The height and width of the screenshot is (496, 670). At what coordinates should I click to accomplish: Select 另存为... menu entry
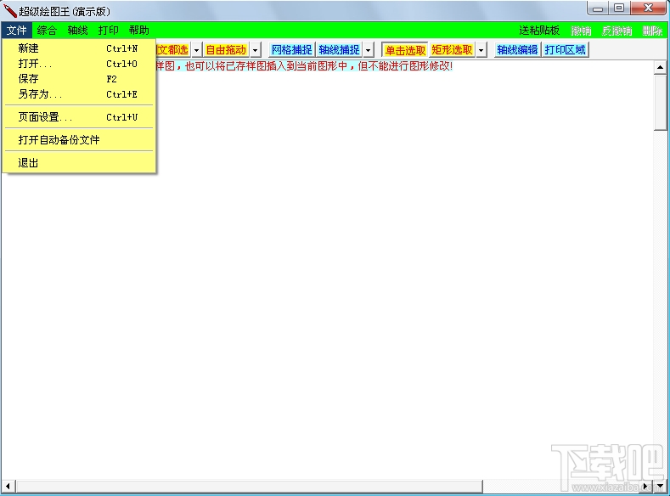79,94
